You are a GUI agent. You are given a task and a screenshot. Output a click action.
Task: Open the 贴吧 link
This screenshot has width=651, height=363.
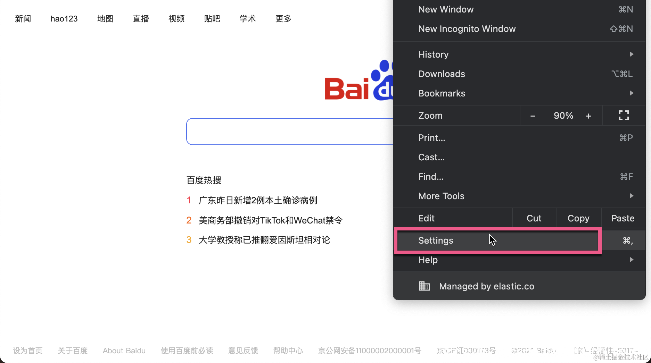pyautogui.click(x=212, y=19)
